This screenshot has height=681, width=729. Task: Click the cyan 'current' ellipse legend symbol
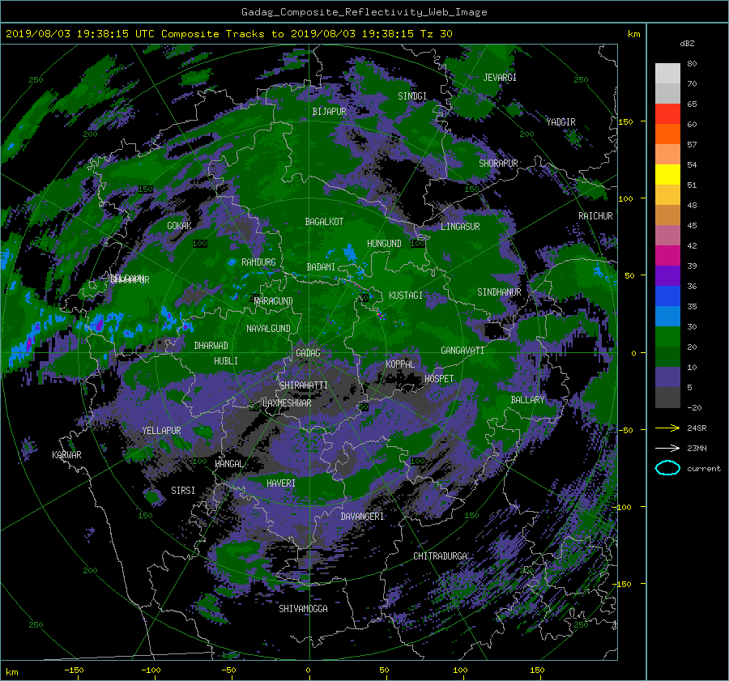point(667,468)
